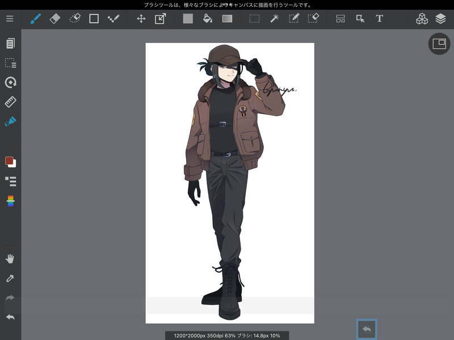
Task: Click the Redo arrow
Action: (10, 298)
